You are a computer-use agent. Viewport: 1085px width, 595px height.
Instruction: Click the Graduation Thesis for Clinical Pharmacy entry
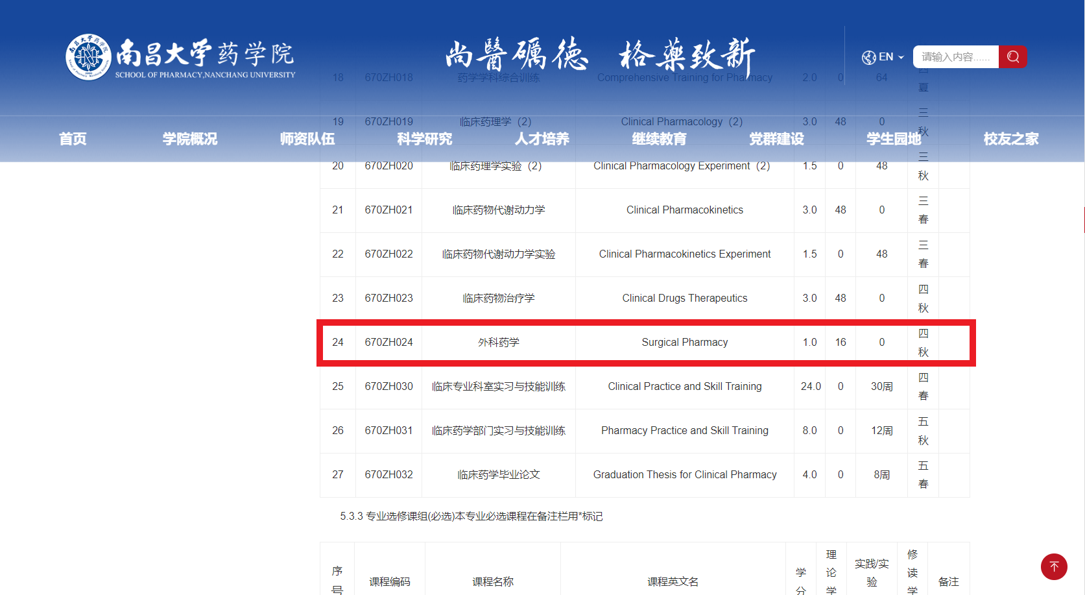(684, 474)
